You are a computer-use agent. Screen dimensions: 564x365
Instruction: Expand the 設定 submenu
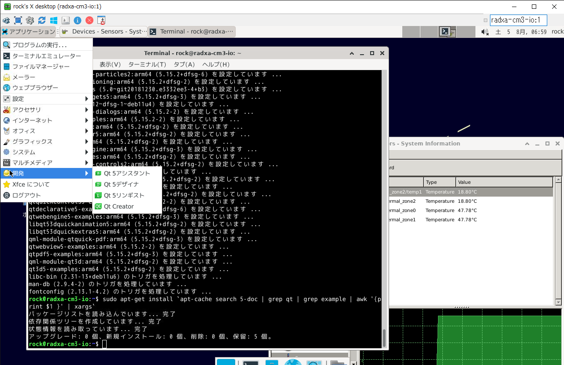point(46,99)
